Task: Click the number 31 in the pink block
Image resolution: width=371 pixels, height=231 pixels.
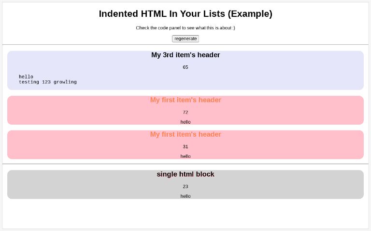Action: point(185,146)
